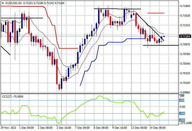Click the 0.70760 price scale value
The width and height of the screenshot is (192, 131).
click(x=185, y=54)
